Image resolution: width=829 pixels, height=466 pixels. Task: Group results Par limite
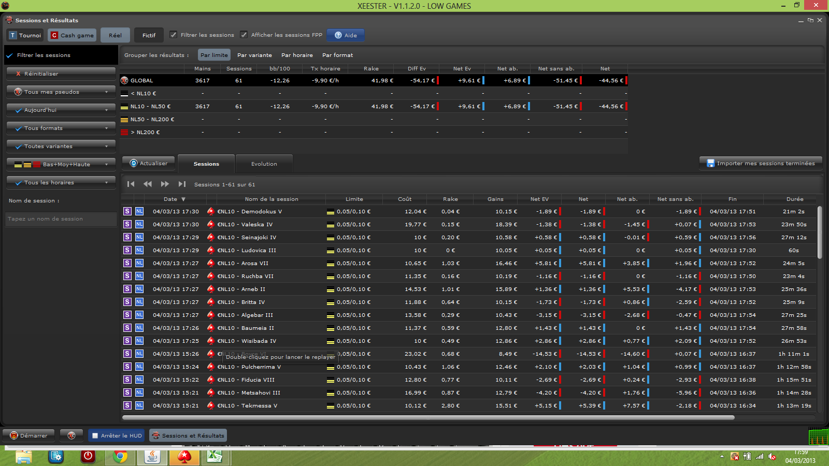(214, 55)
